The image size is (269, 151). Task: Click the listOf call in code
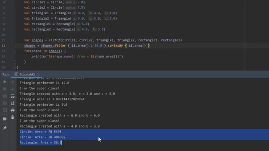pyautogui.click(x=55, y=40)
